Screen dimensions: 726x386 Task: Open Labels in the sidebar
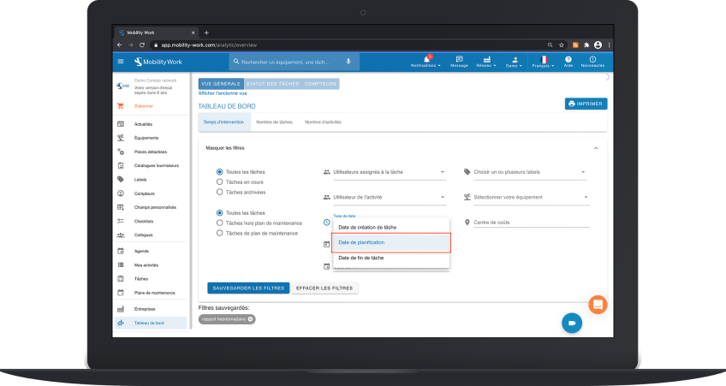[140, 180]
